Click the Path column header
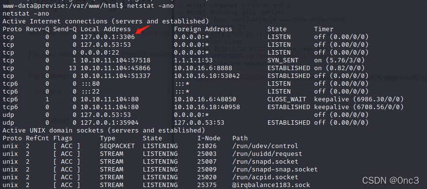The height and width of the screenshot is (189, 427). pyautogui.click(x=240, y=138)
